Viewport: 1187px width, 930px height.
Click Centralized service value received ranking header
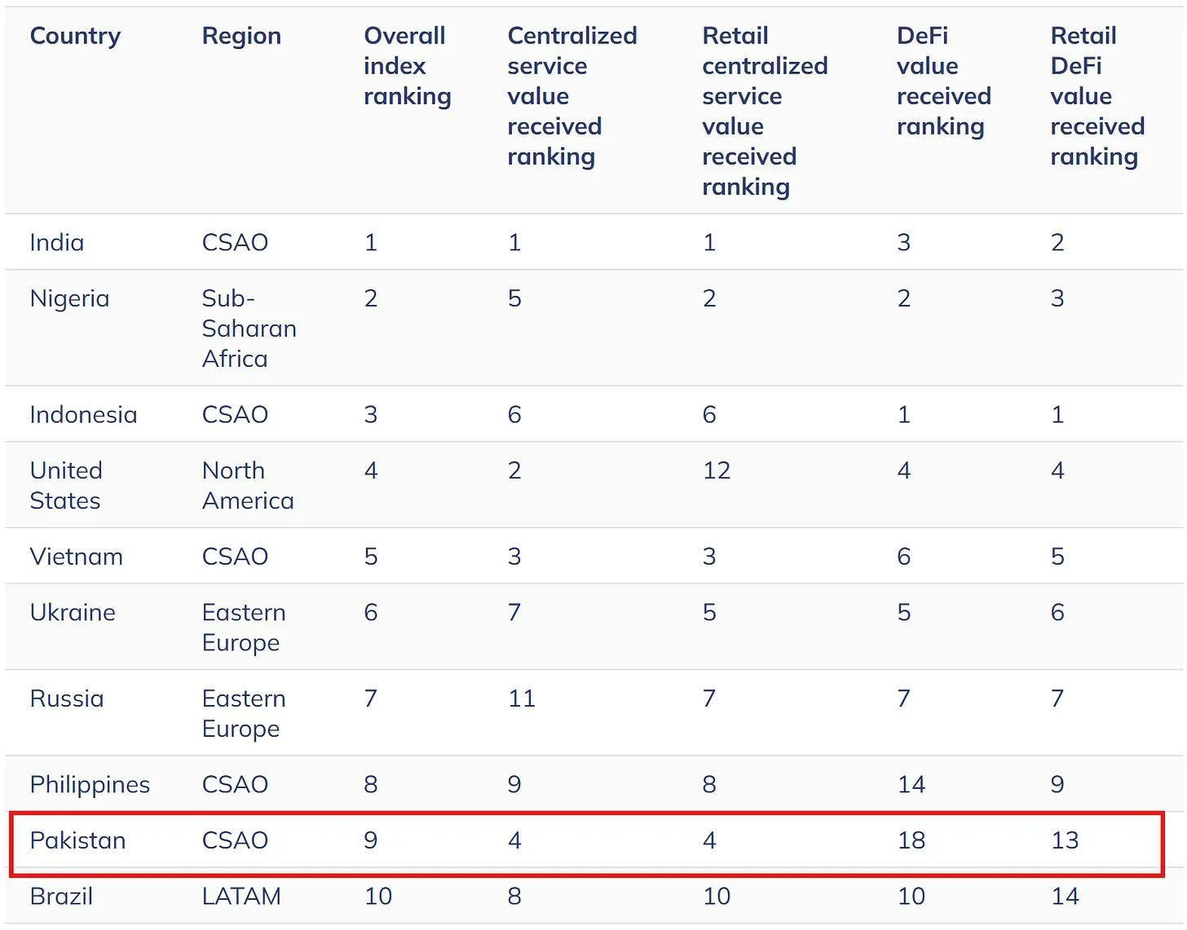tap(571, 96)
